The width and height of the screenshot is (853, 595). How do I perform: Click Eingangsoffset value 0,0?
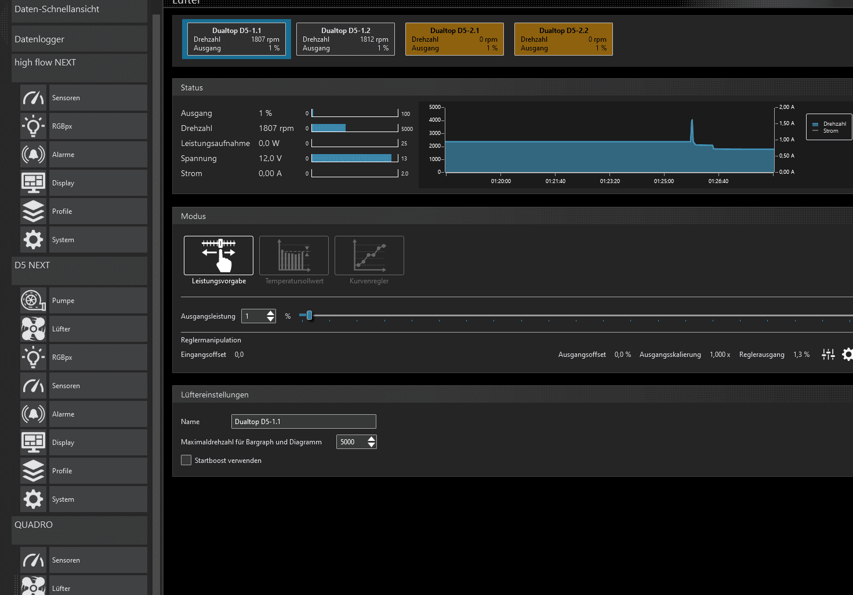coord(239,355)
